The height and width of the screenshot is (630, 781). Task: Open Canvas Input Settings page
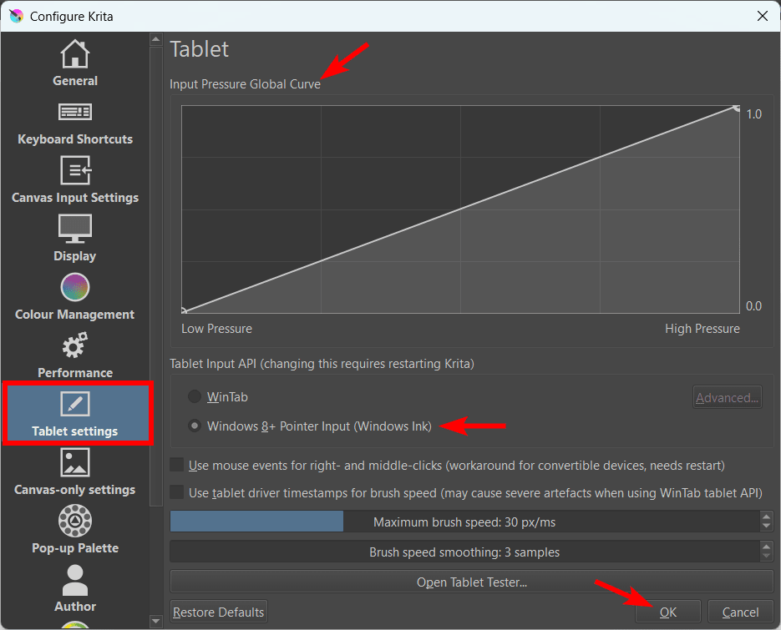74,180
